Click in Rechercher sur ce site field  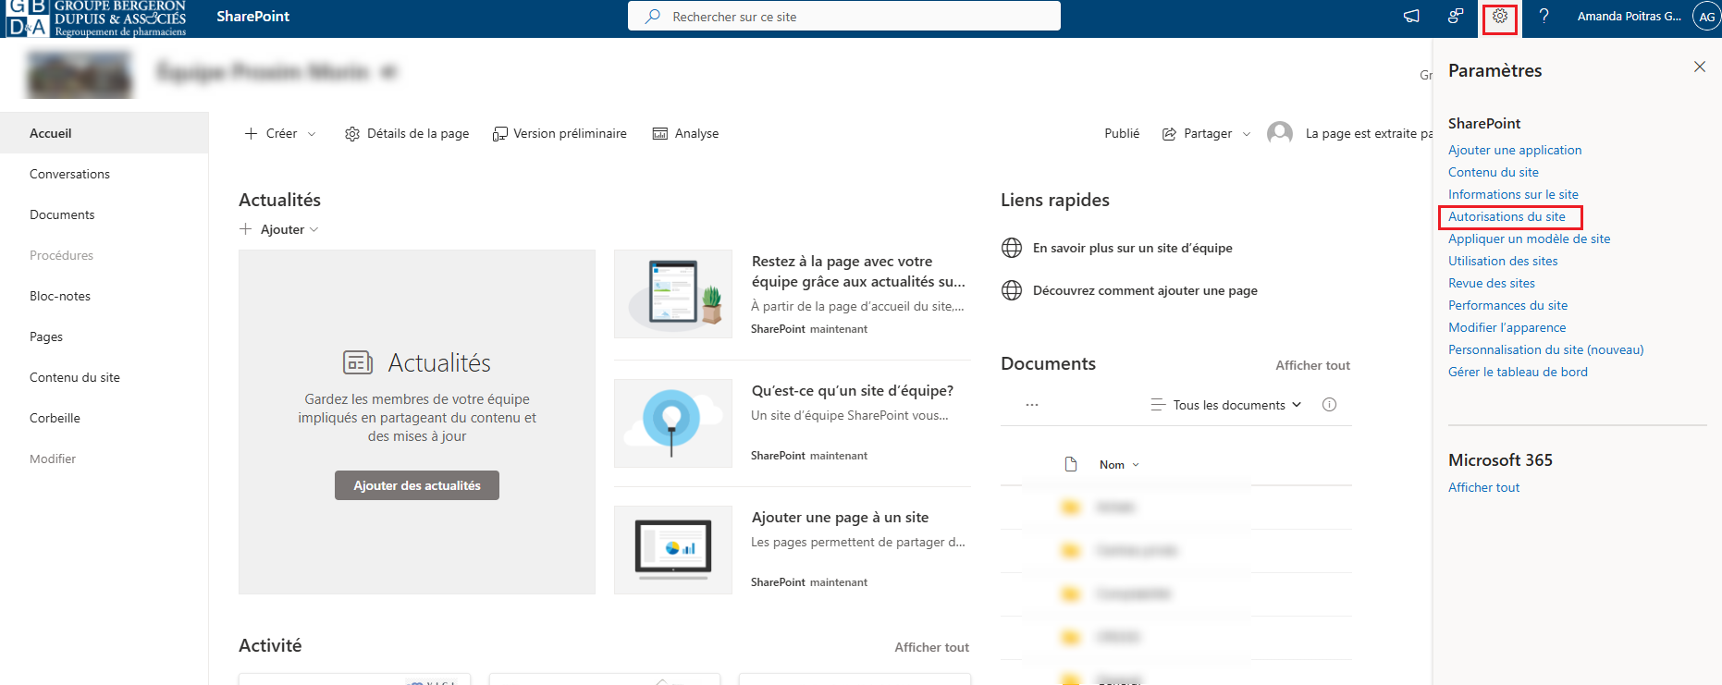click(x=844, y=16)
